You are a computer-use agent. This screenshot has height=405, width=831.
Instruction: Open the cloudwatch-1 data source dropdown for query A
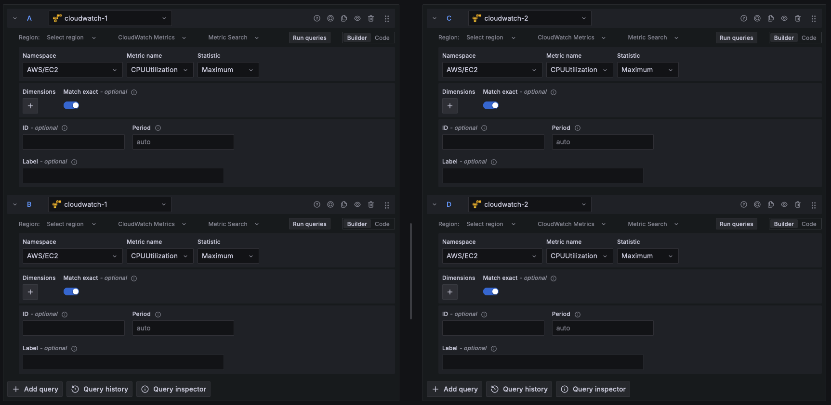110,18
